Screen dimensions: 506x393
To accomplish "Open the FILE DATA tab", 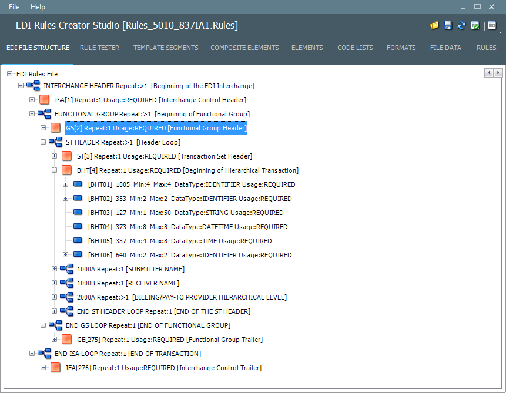I will click(445, 48).
